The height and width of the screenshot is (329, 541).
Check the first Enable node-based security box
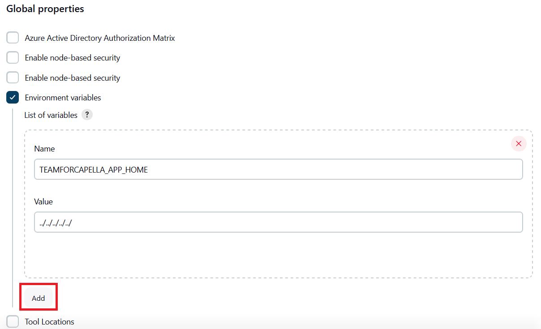tap(13, 58)
